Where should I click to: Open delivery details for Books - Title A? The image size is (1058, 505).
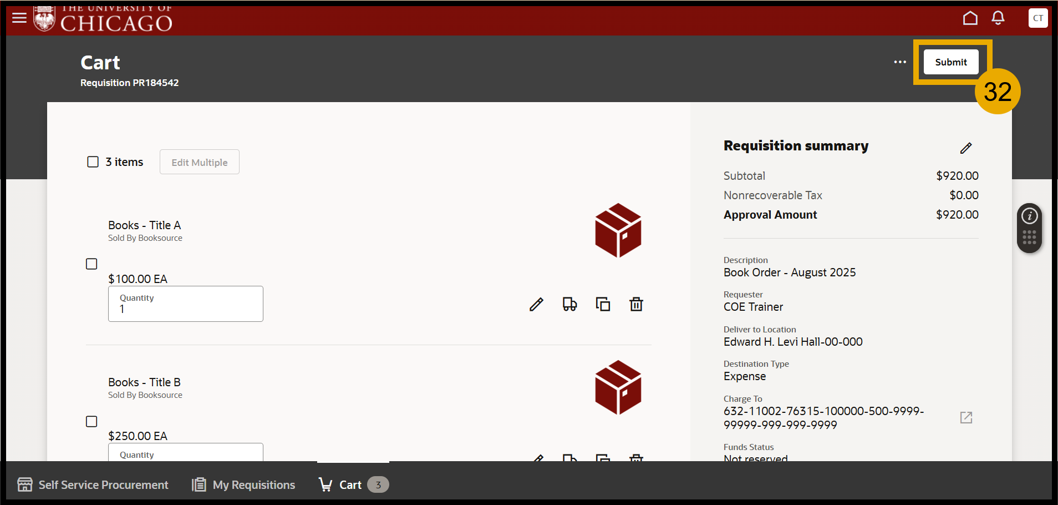click(569, 304)
